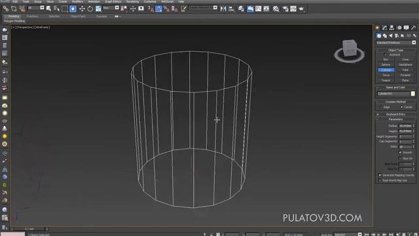
Task: Uncheck the Smooth checkbox
Action: click(x=400, y=152)
